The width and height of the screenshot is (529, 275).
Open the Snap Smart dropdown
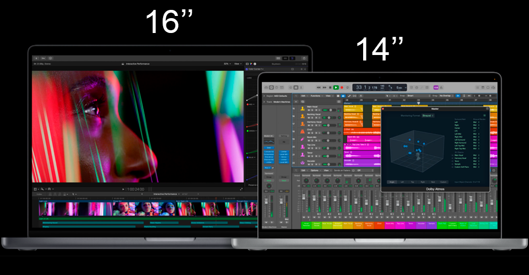pos(419,96)
